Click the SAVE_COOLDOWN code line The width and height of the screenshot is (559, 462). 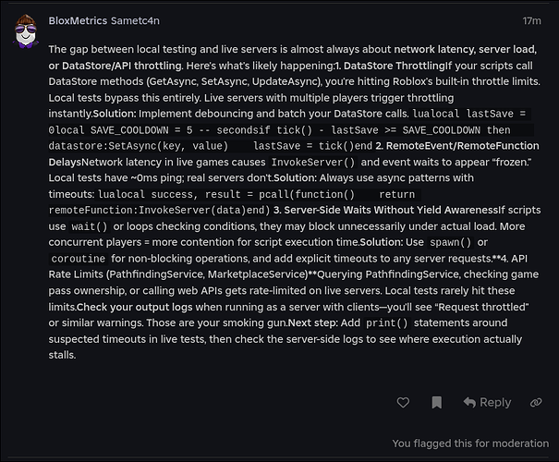point(291,130)
